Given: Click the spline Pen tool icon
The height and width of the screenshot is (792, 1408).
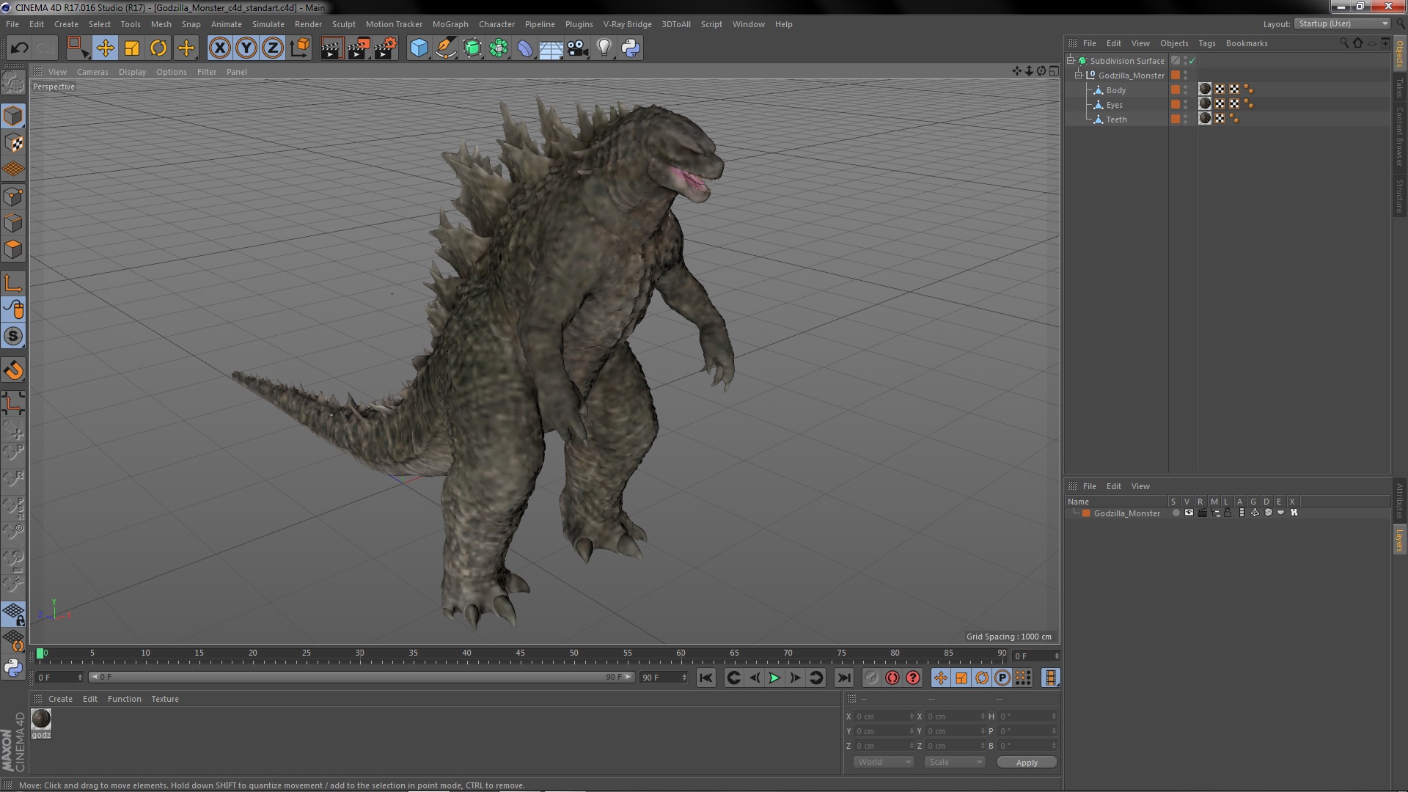Looking at the screenshot, I should (x=446, y=48).
